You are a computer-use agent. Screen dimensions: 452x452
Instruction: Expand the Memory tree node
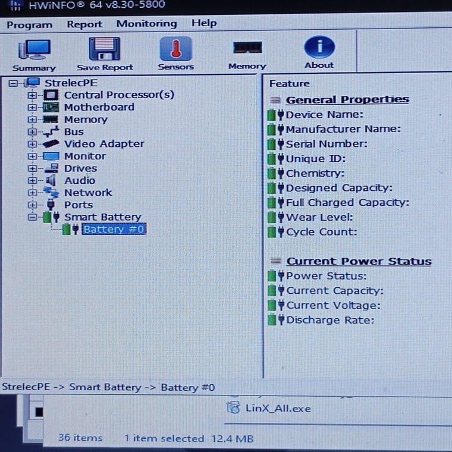(32, 120)
